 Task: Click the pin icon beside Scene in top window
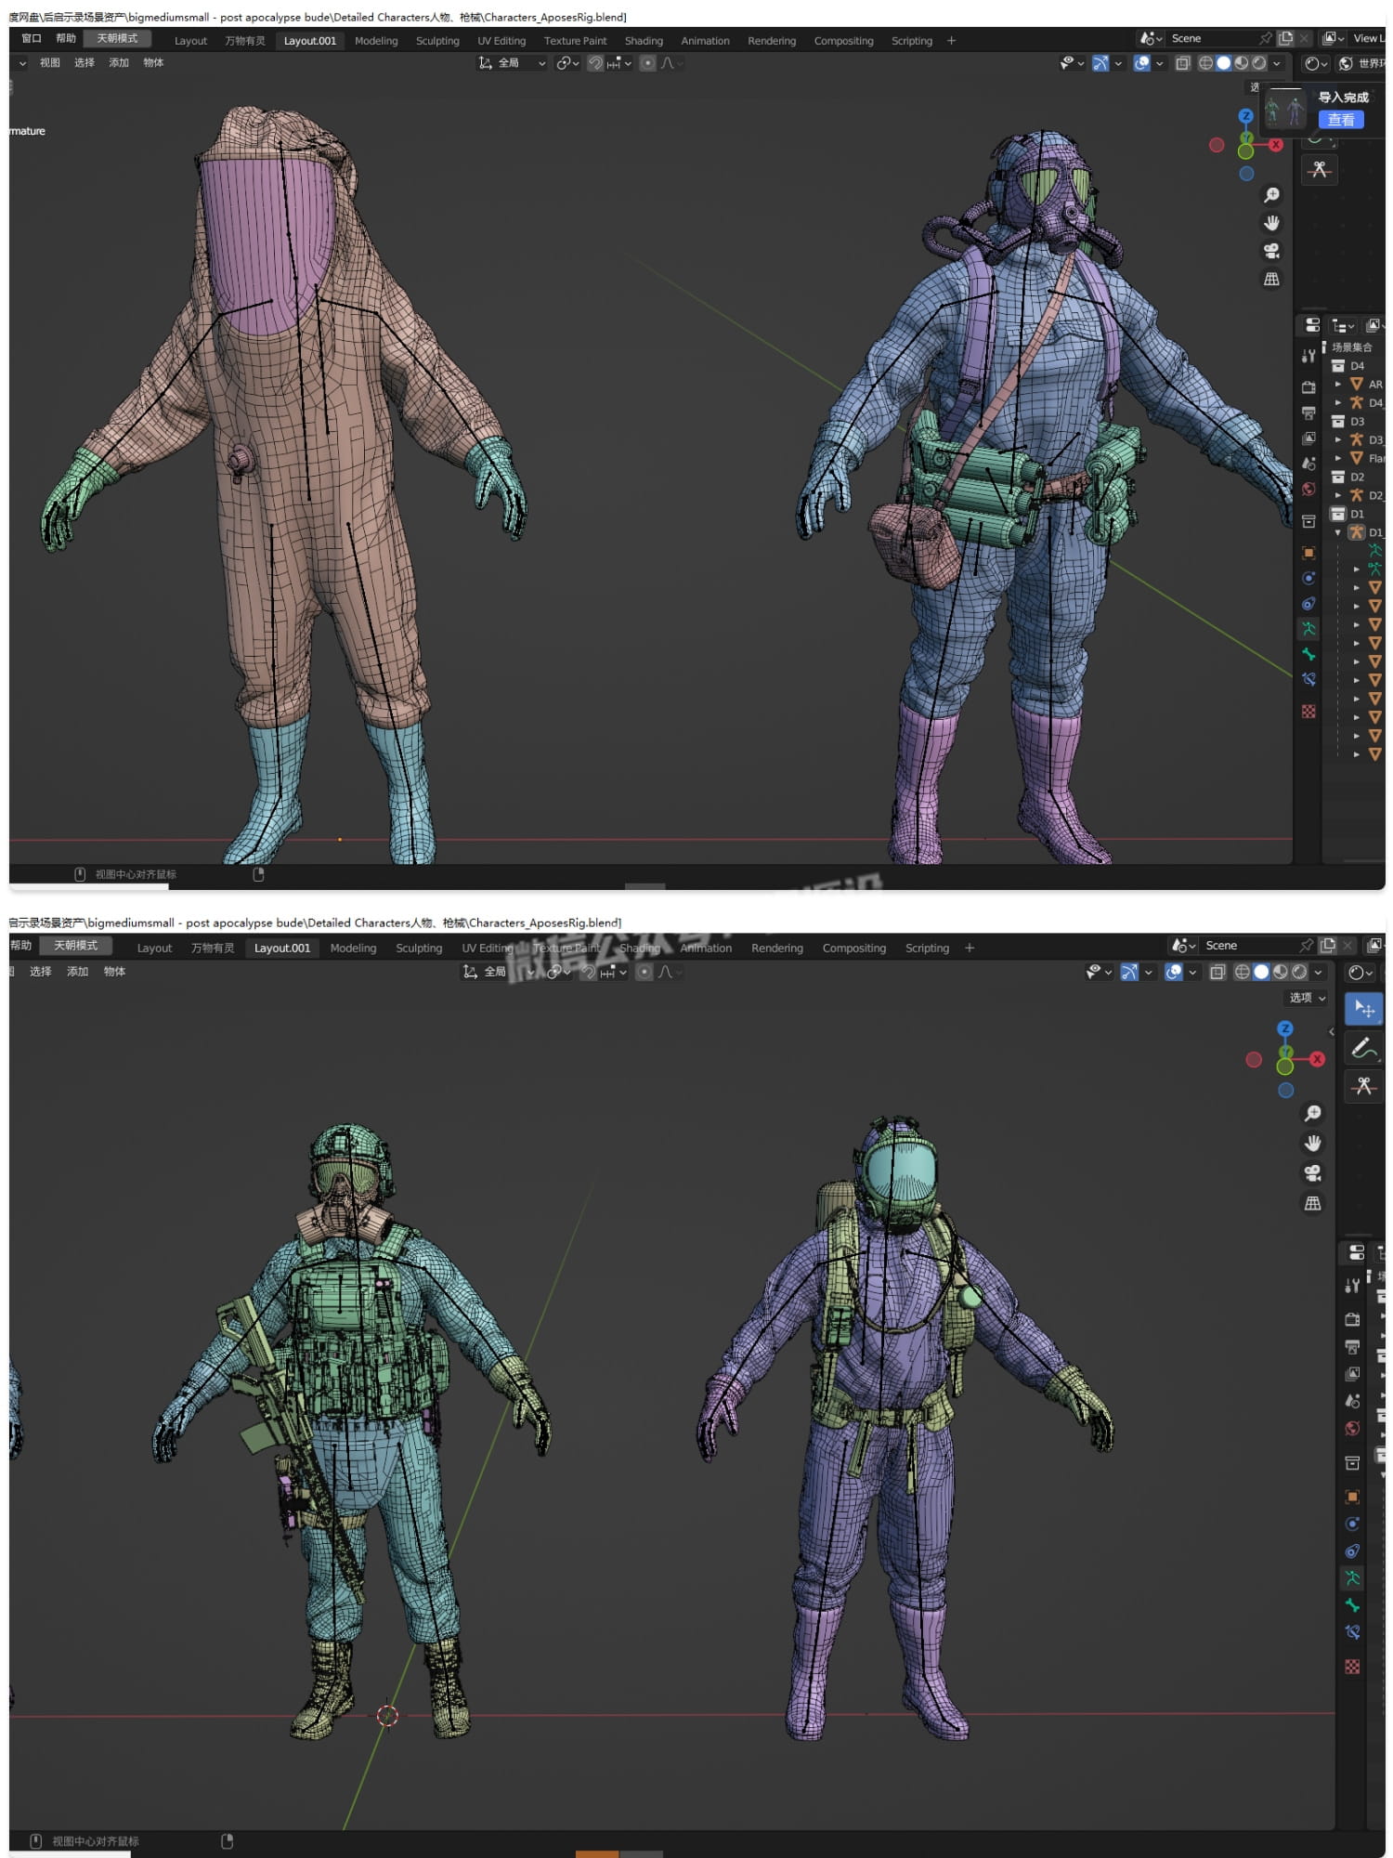1265,38
